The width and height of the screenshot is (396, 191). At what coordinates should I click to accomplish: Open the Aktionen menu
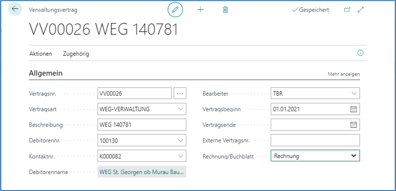pos(41,54)
